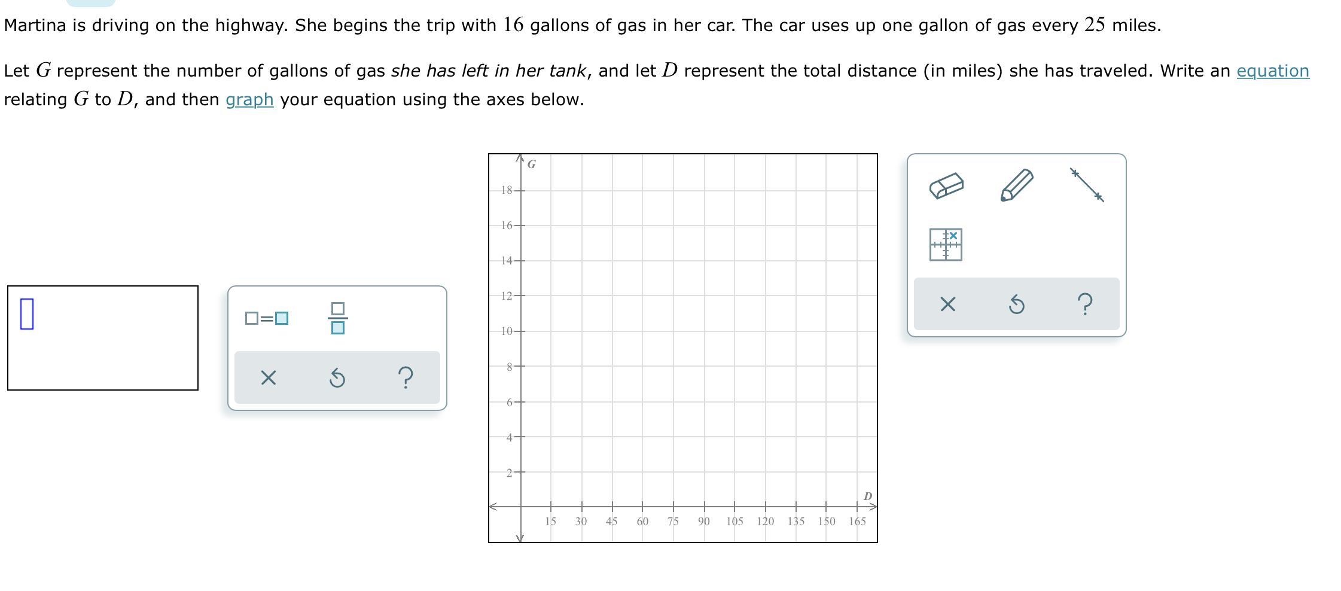The height and width of the screenshot is (591, 1341).
Task: Clear the graph with X button
Action: tap(947, 304)
